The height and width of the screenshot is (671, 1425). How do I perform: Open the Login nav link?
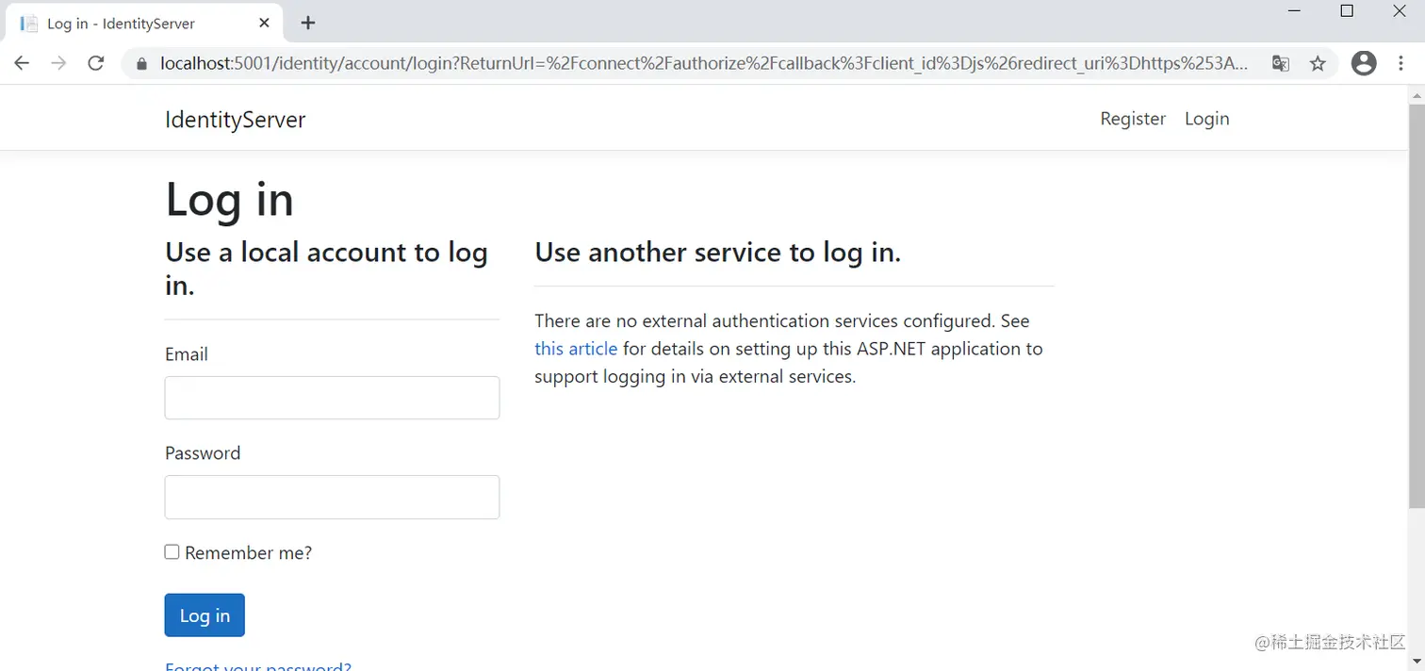[x=1206, y=119]
